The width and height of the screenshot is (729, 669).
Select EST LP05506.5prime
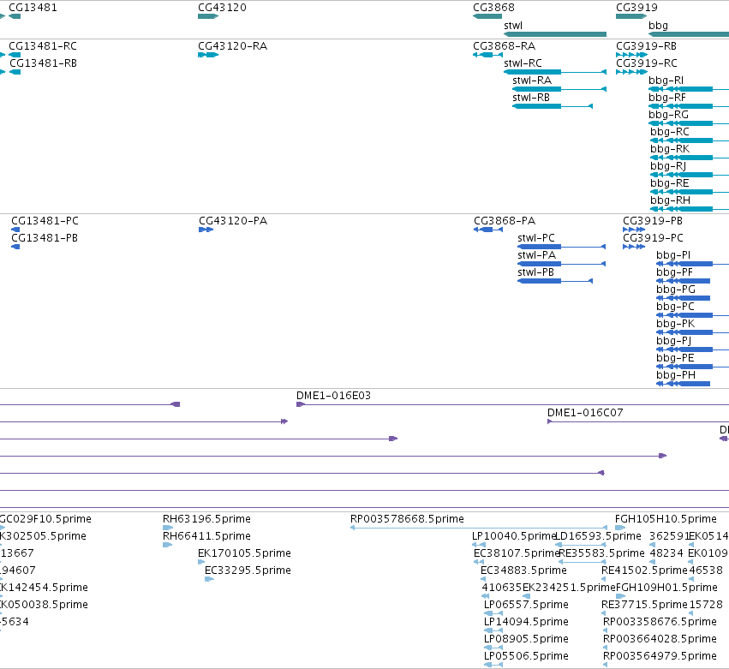pyautogui.click(x=526, y=656)
